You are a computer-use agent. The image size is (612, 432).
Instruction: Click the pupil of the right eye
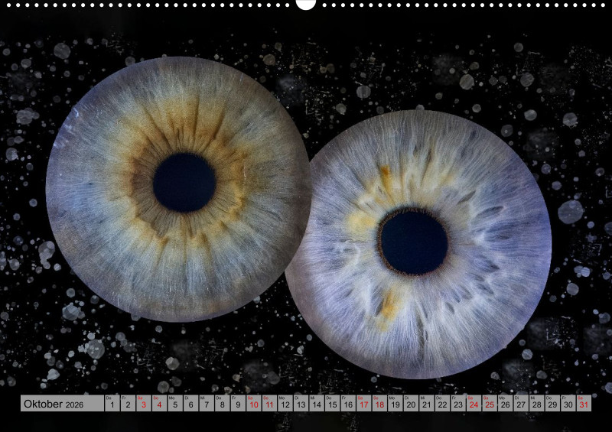click(414, 242)
